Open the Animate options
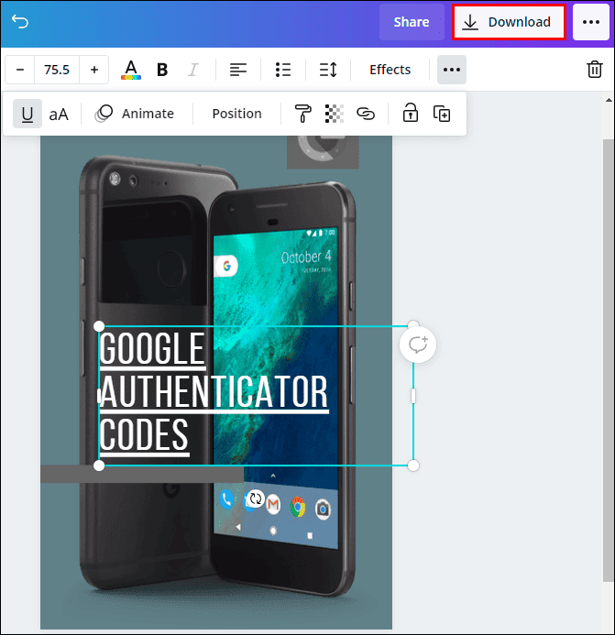The image size is (615, 635). (135, 114)
